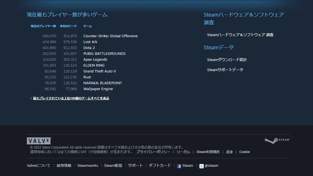Click peak value 612,303 for Dota 2

coord(70,48)
